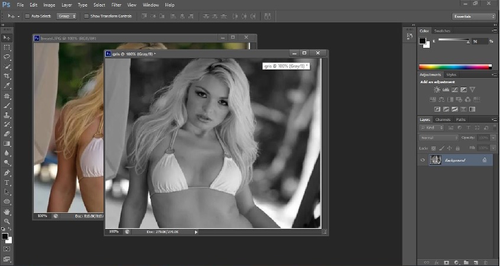Open the Group dropdown in options bar
500x266 pixels.
point(67,16)
